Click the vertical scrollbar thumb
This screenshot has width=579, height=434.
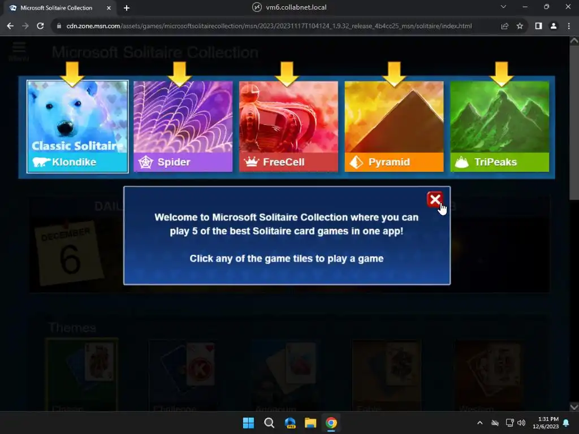574,122
